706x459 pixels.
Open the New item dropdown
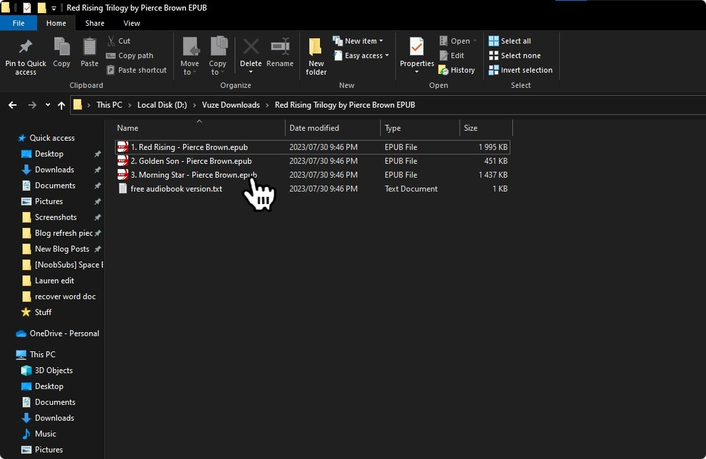pyautogui.click(x=358, y=41)
